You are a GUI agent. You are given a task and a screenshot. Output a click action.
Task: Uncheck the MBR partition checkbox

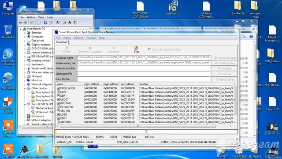[x=58, y=92]
